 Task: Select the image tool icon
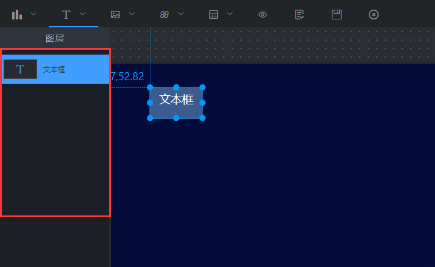tap(115, 15)
